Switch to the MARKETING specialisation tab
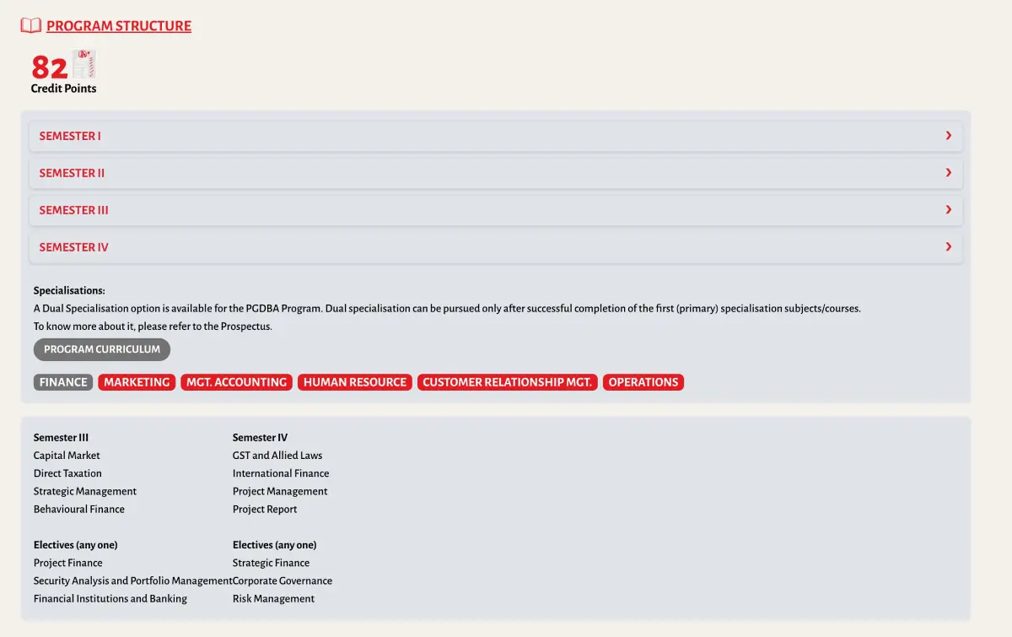1012x637 pixels. click(137, 382)
